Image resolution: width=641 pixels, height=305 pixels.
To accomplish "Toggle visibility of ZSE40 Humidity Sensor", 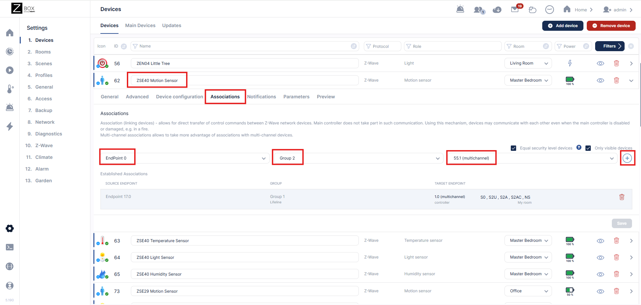I will tap(600, 274).
